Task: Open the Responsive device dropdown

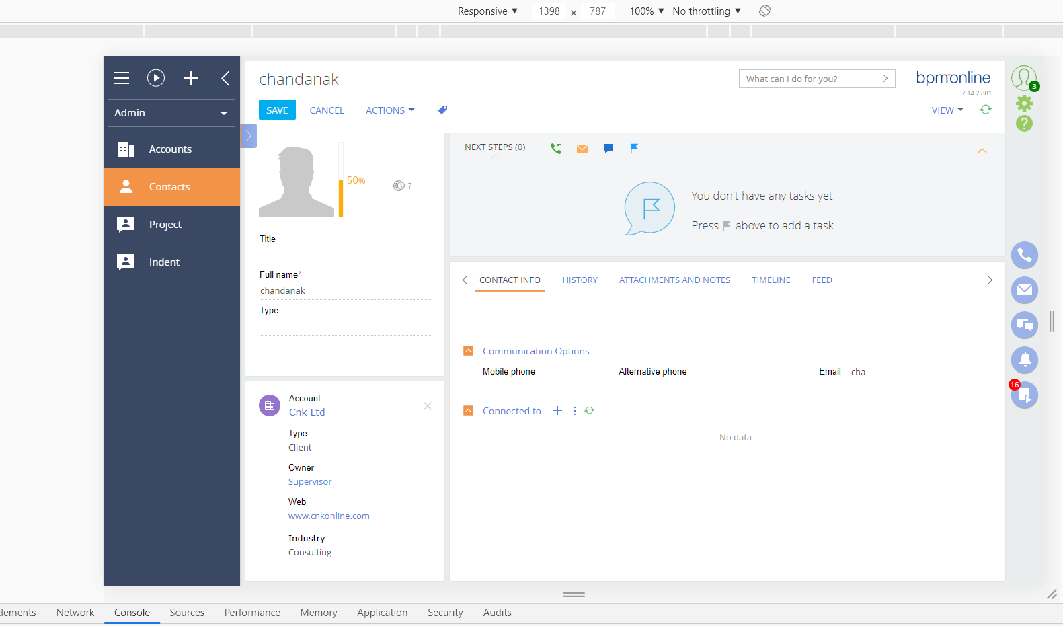Action: pos(487,11)
